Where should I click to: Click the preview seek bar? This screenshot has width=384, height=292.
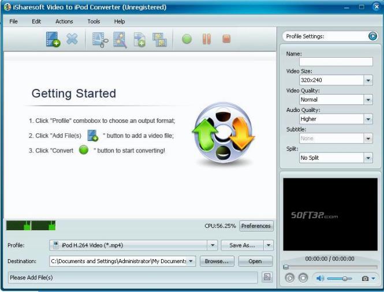pyautogui.click(x=330, y=267)
